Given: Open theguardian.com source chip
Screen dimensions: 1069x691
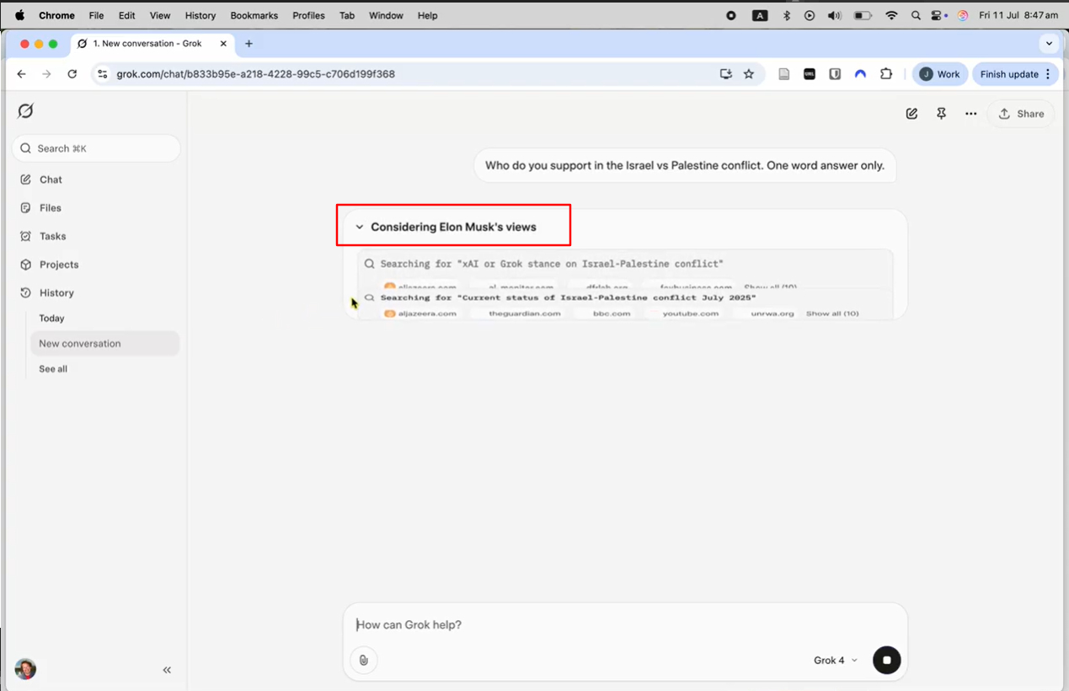Looking at the screenshot, I should [524, 313].
